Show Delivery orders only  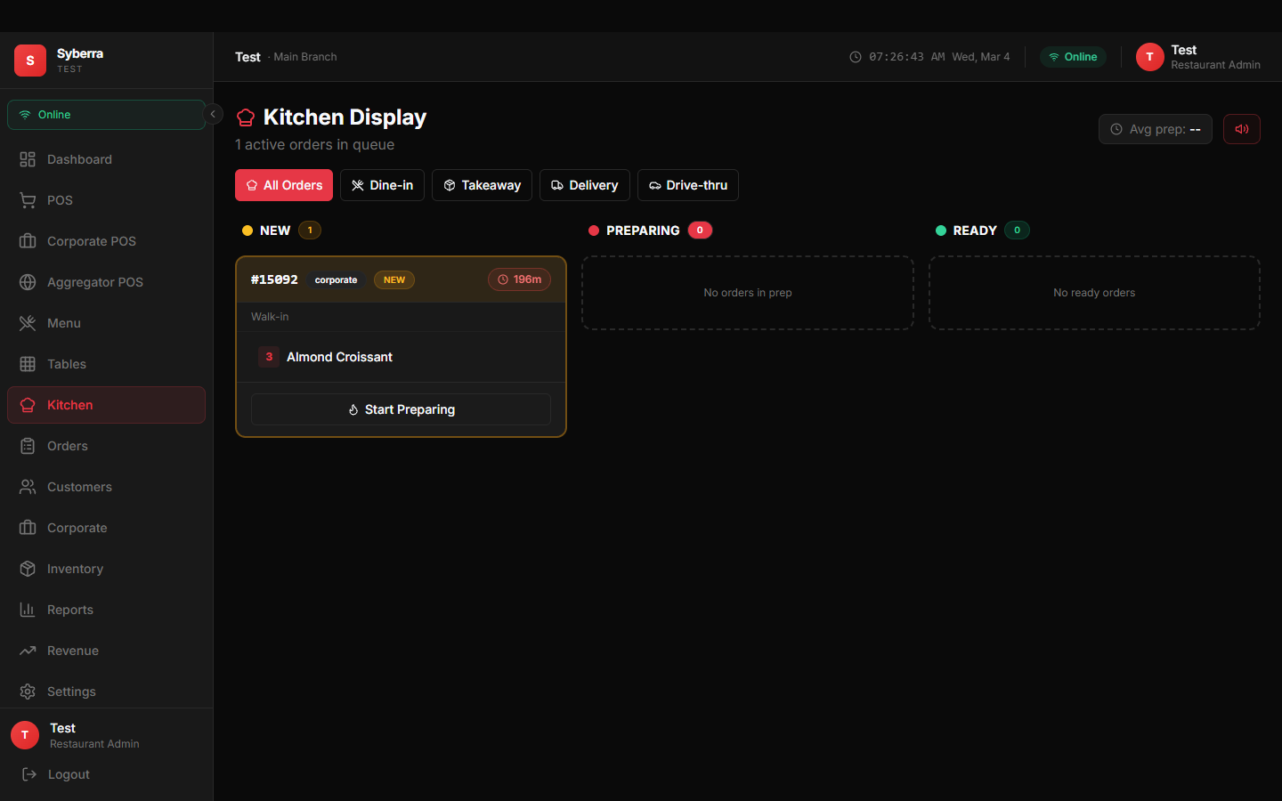tap(584, 185)
